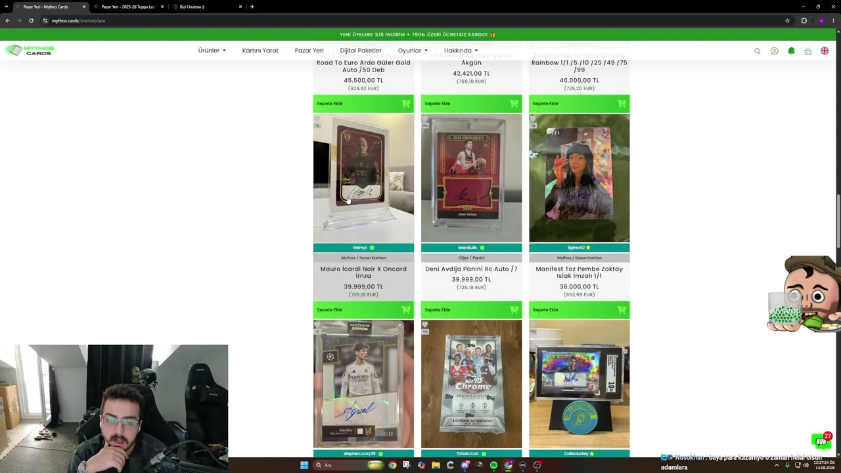Viewport: 841px width, 473px height.
Task: View seller Vetmyt profile
Action: click(363, 248)
